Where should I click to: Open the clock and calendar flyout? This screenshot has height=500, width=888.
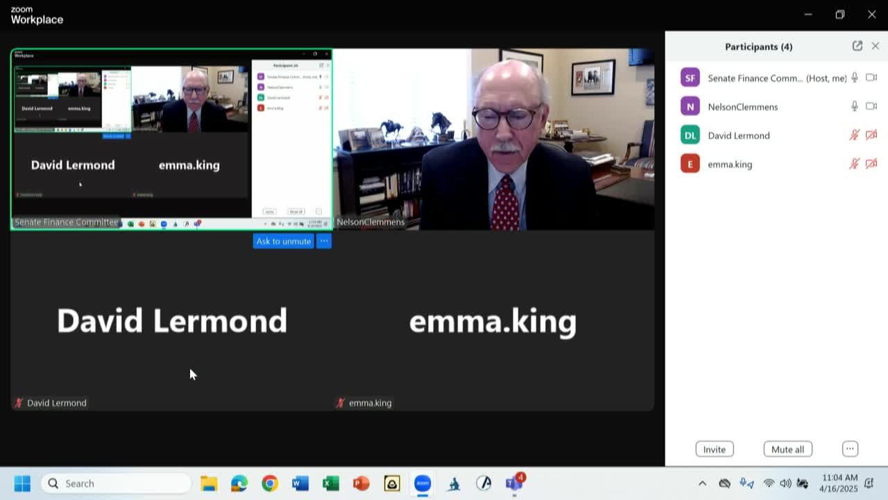(x=839, y=483)
